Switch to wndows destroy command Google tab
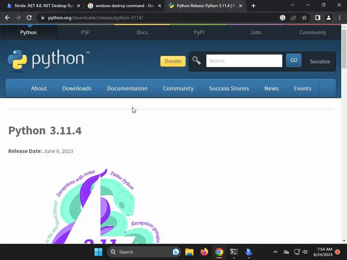 tap(124, 6)
